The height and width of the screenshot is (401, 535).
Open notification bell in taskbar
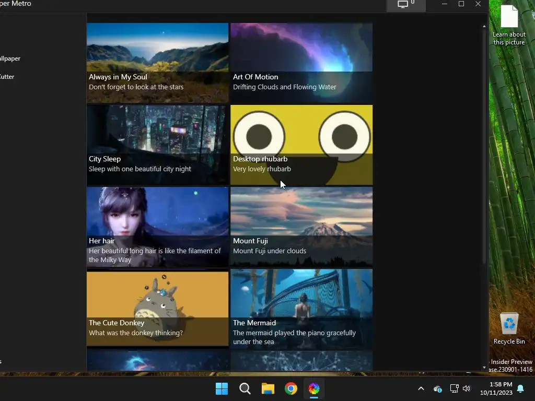(521, 388)
